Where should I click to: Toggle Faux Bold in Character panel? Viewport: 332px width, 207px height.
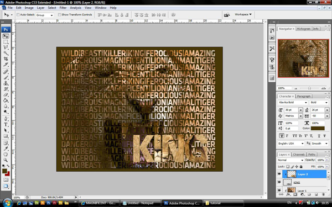282,136
